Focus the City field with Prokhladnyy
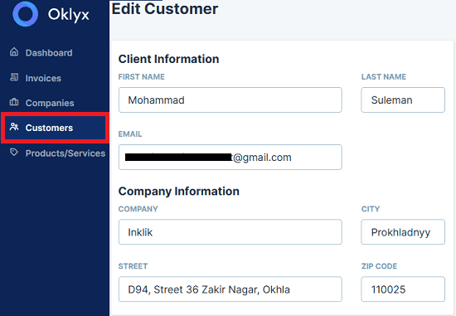456x316 pixels. click(403, 232)
